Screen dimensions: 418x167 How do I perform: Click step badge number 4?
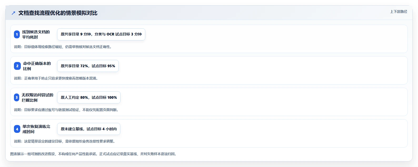(17, 129)
